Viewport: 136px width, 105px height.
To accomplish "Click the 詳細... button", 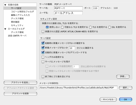I will [x=123, y=77].
